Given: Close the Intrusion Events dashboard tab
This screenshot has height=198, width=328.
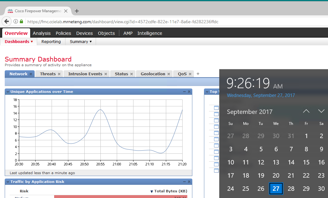Looking at the screenshot, I should pos(105,74).
